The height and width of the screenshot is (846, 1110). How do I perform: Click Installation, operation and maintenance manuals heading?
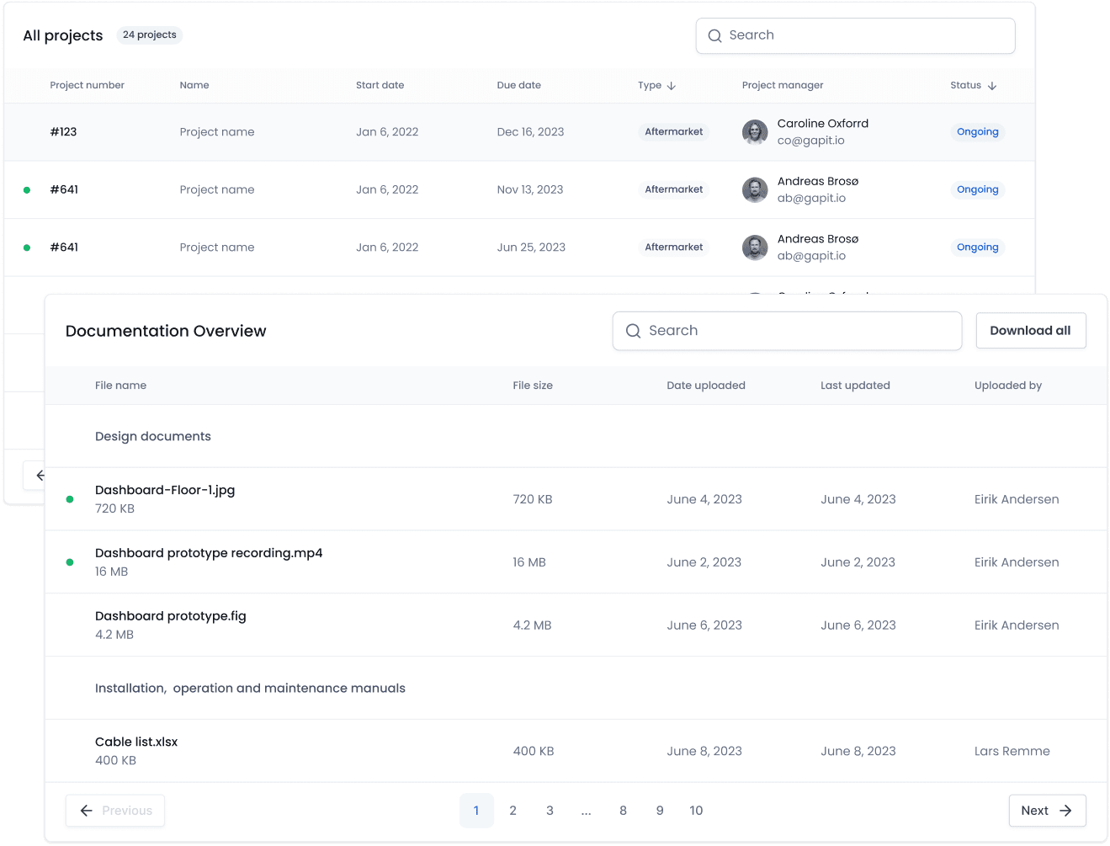tap(250, 689)
